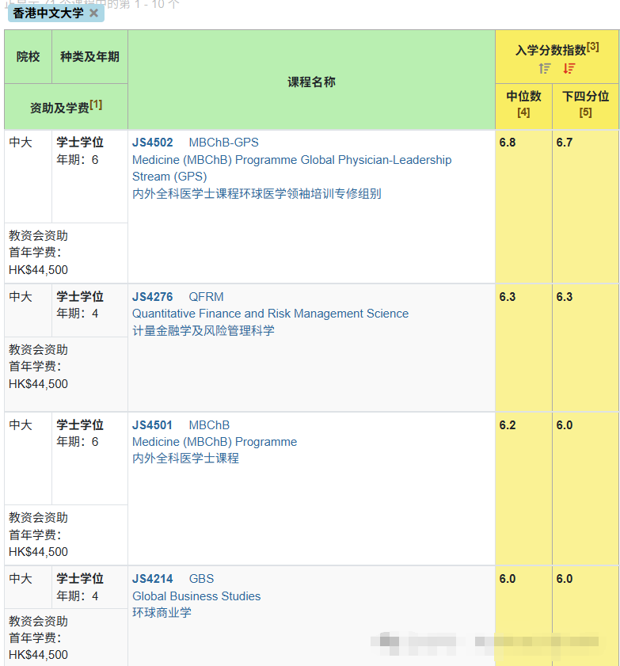Click 中大 in the JS4502 row
The width and height of the screenshot is (620, 666).
click(21, 143)
